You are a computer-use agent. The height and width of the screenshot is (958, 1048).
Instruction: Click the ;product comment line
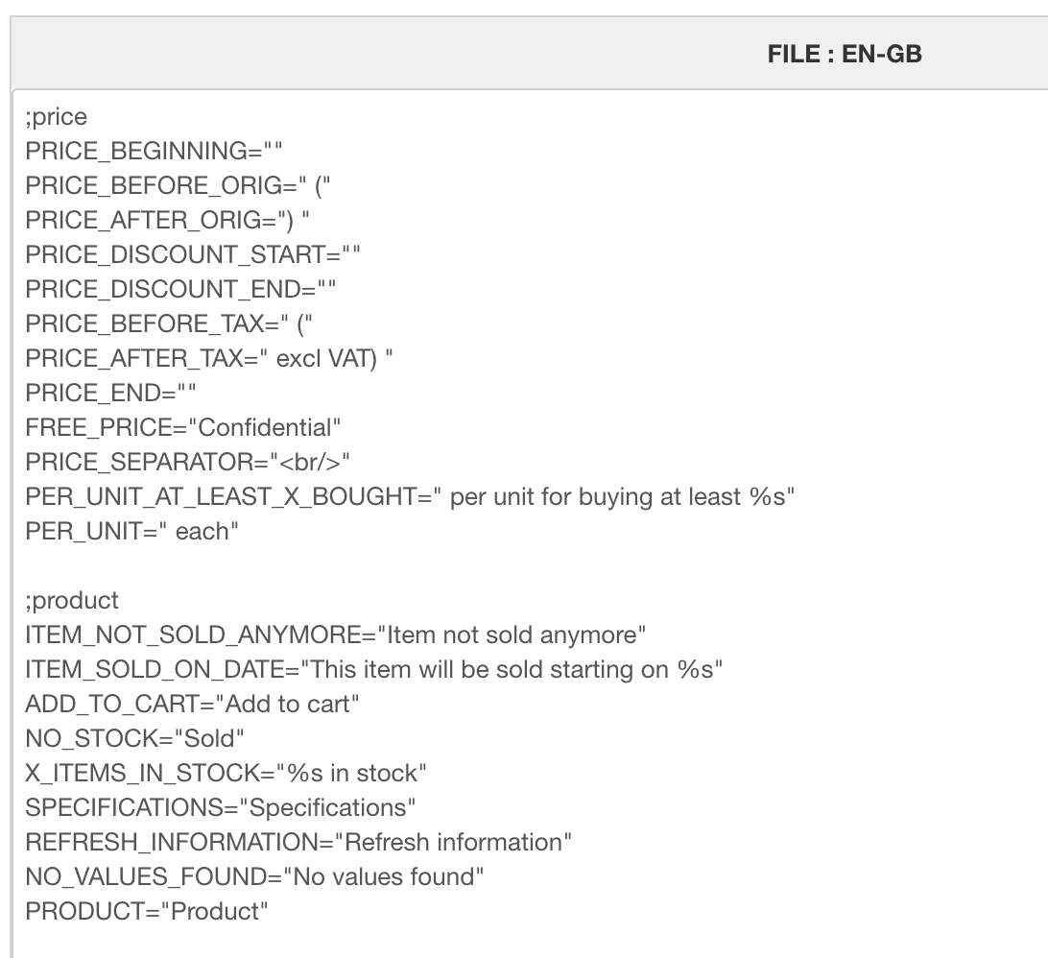click(x=72, y=601)
